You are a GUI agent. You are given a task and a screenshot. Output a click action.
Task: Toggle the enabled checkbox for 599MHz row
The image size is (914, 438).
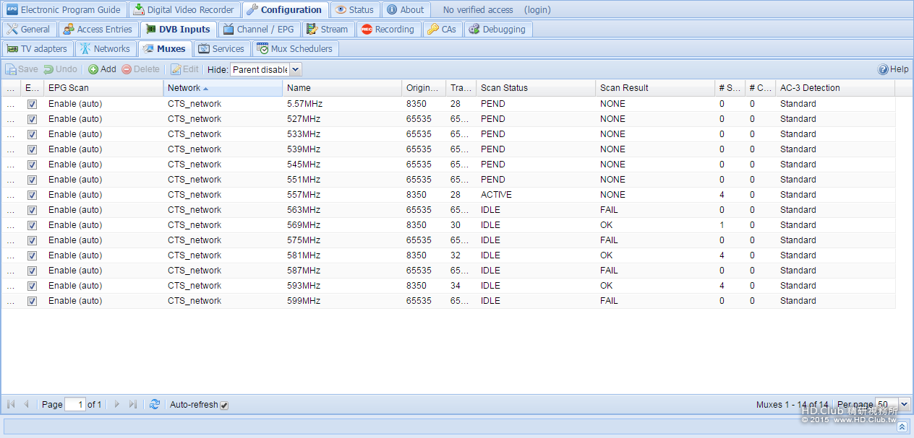pyautogui.click(x=32, y=301)
